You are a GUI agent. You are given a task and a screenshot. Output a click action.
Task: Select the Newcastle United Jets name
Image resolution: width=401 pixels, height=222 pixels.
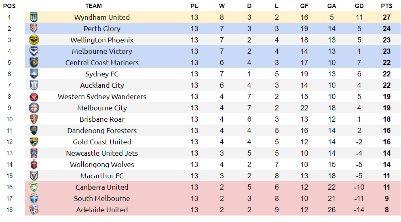pyautogui.click(x=102, y=153)
